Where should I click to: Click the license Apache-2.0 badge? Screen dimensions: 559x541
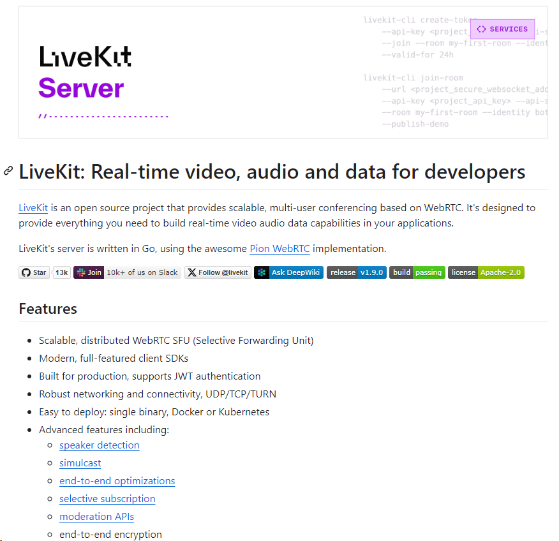(486, 272)
